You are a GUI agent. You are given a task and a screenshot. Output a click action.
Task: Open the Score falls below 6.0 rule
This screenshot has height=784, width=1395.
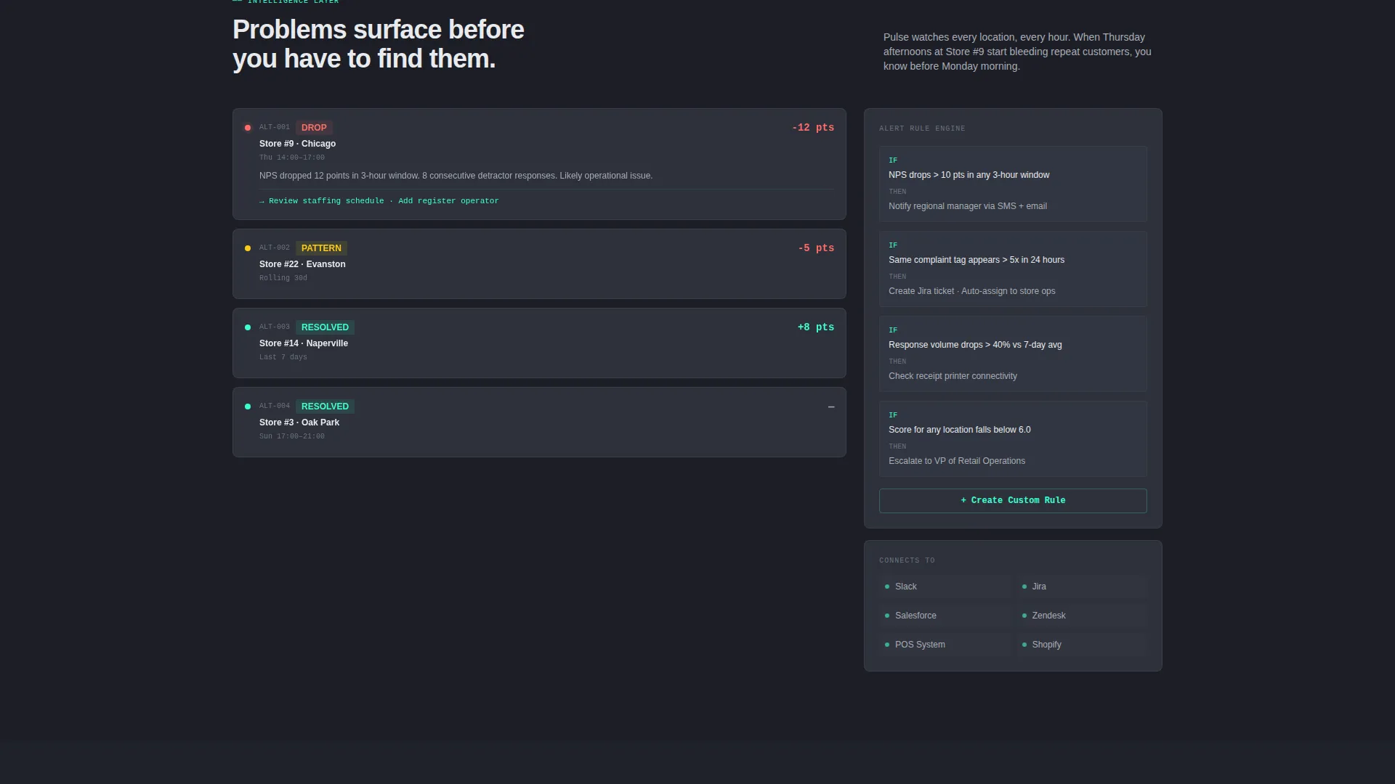tap(1013, 438)
